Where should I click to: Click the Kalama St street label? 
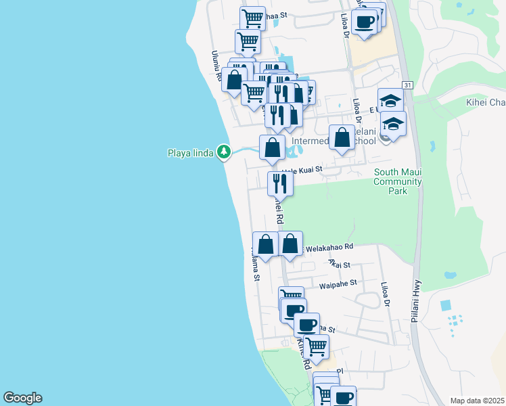256,266
